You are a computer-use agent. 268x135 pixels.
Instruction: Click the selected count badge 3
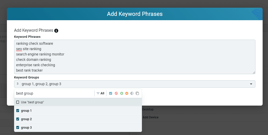coord(17,84)
